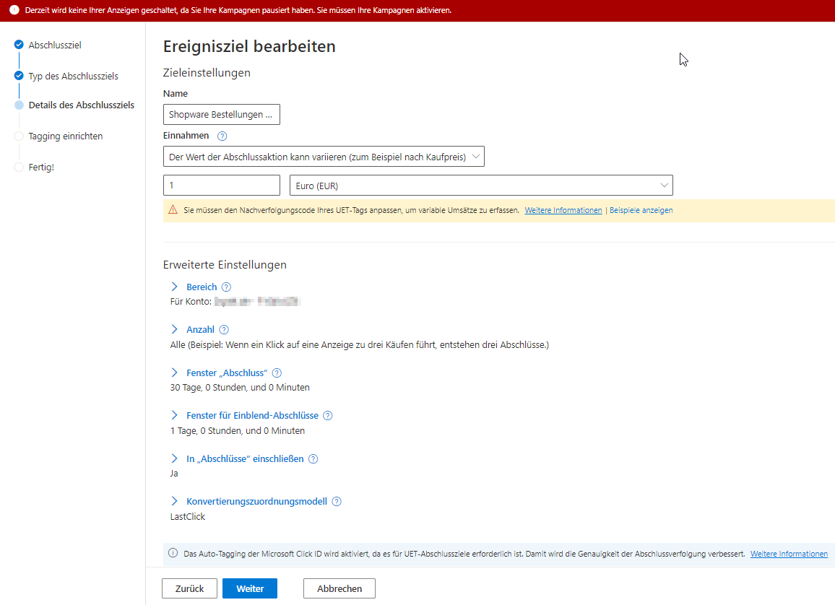Open help icon next to Fenster für Einblend-Abschlüsse
Image resolution: width=835 pixels, height=605 pixels.
point(328,416)
